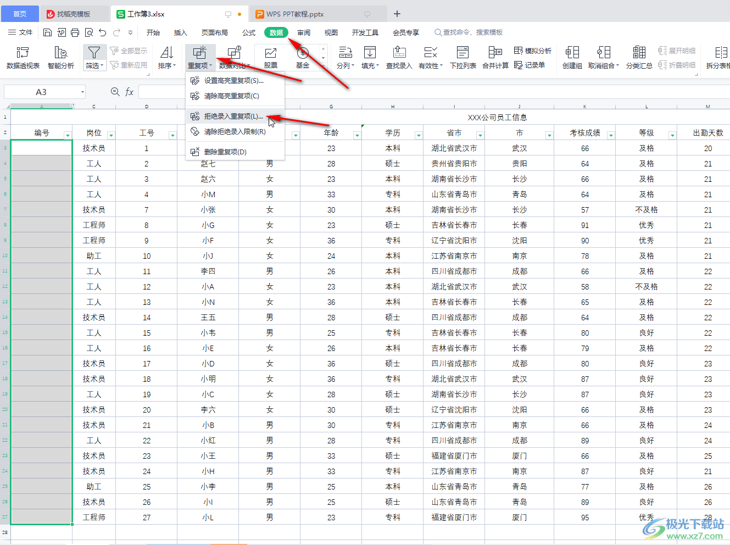Open the 重复项 duplicates tool

click(x=200, y=58)
